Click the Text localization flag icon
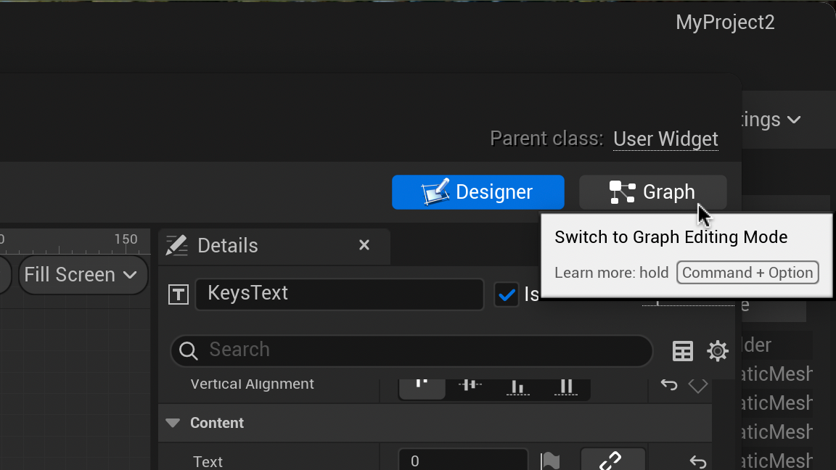 coord(551,461)
